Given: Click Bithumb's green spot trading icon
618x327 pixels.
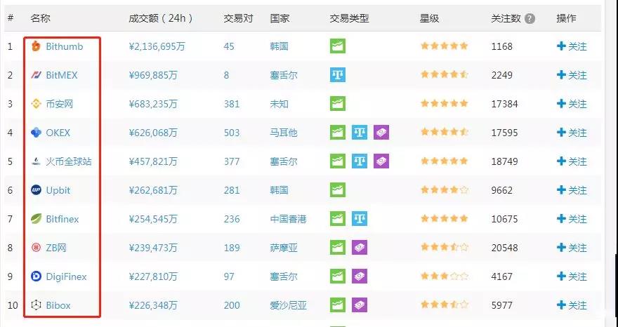Looking at the screenshot, I should click(338, 46).
